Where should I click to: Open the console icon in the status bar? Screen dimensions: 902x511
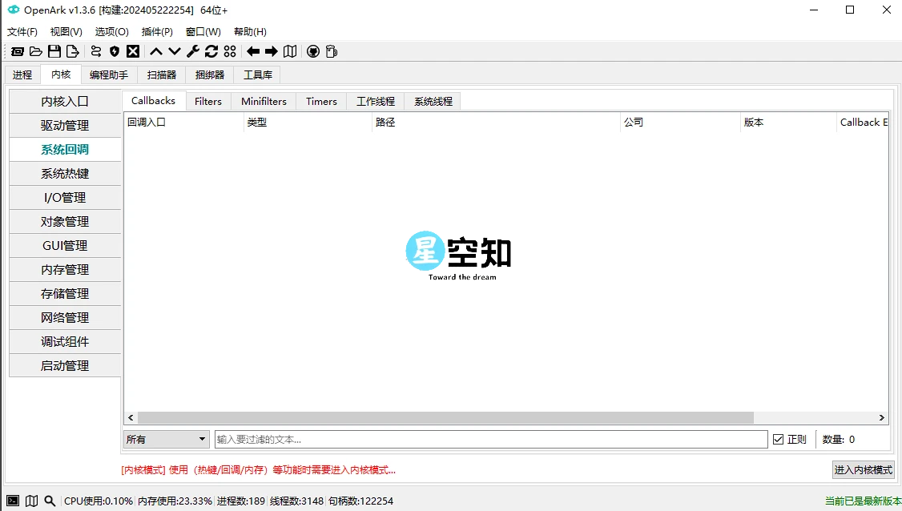point(13,500)
